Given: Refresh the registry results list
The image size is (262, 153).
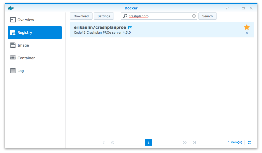Looking at the screenshot, I should coord(249,143).
